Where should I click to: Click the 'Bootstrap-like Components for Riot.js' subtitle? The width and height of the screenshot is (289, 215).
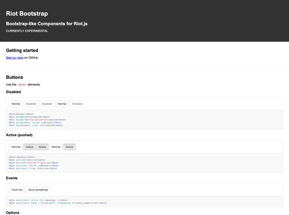(47, 24)
